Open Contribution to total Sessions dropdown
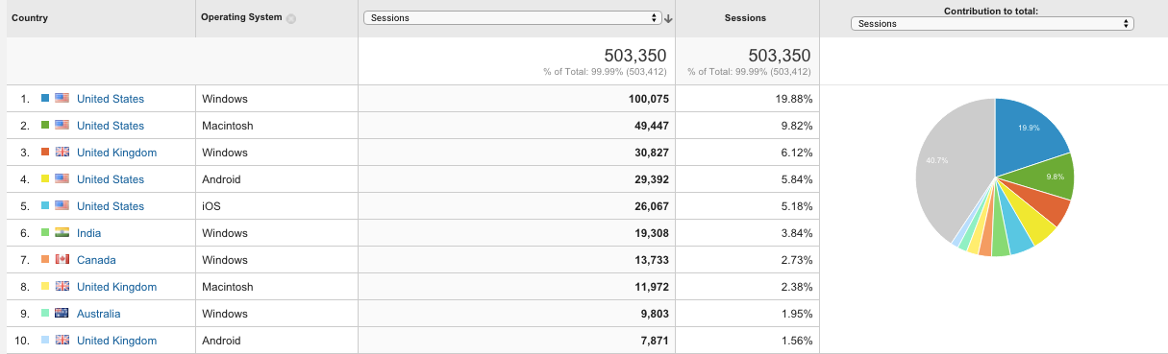The height and width of the screenshot is (354, 1168). coord(992,24)
